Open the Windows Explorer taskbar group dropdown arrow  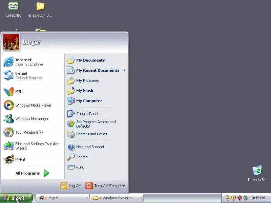coord(141,198)
